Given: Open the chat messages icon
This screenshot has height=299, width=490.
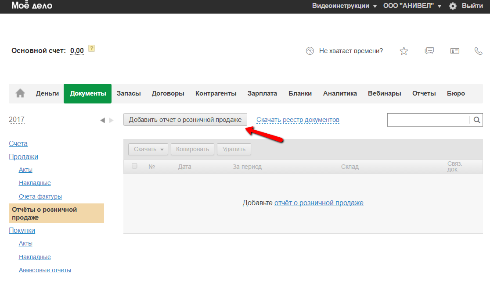Looking at the screenshot, I should point(429,51).
